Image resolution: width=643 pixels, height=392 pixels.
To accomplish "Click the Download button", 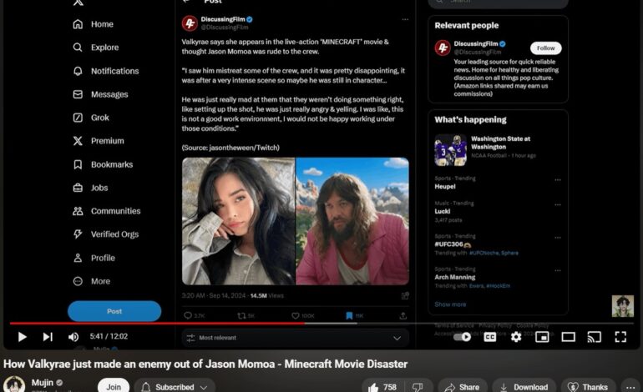I will [524, 387].
